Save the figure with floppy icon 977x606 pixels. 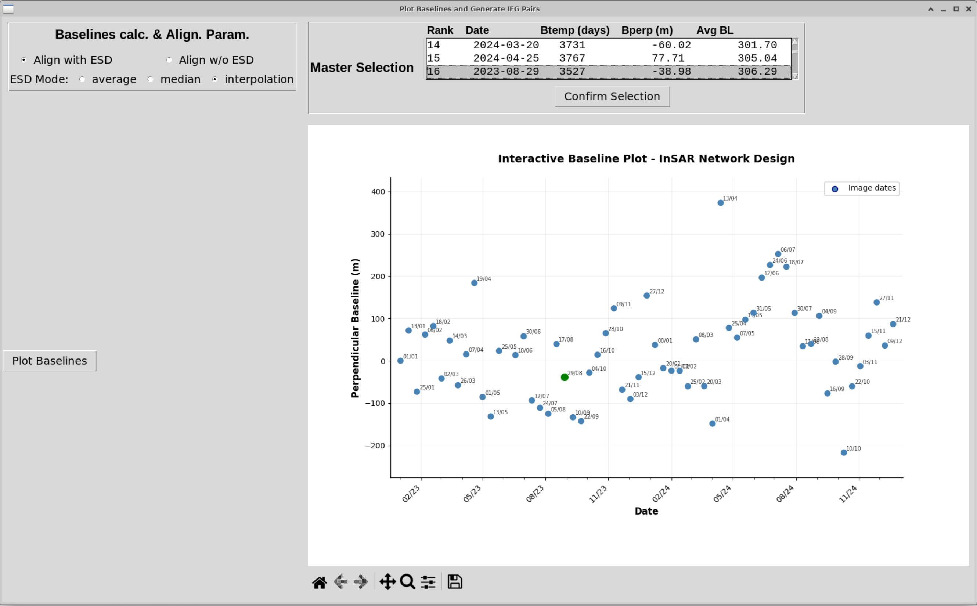click(455, 582)
